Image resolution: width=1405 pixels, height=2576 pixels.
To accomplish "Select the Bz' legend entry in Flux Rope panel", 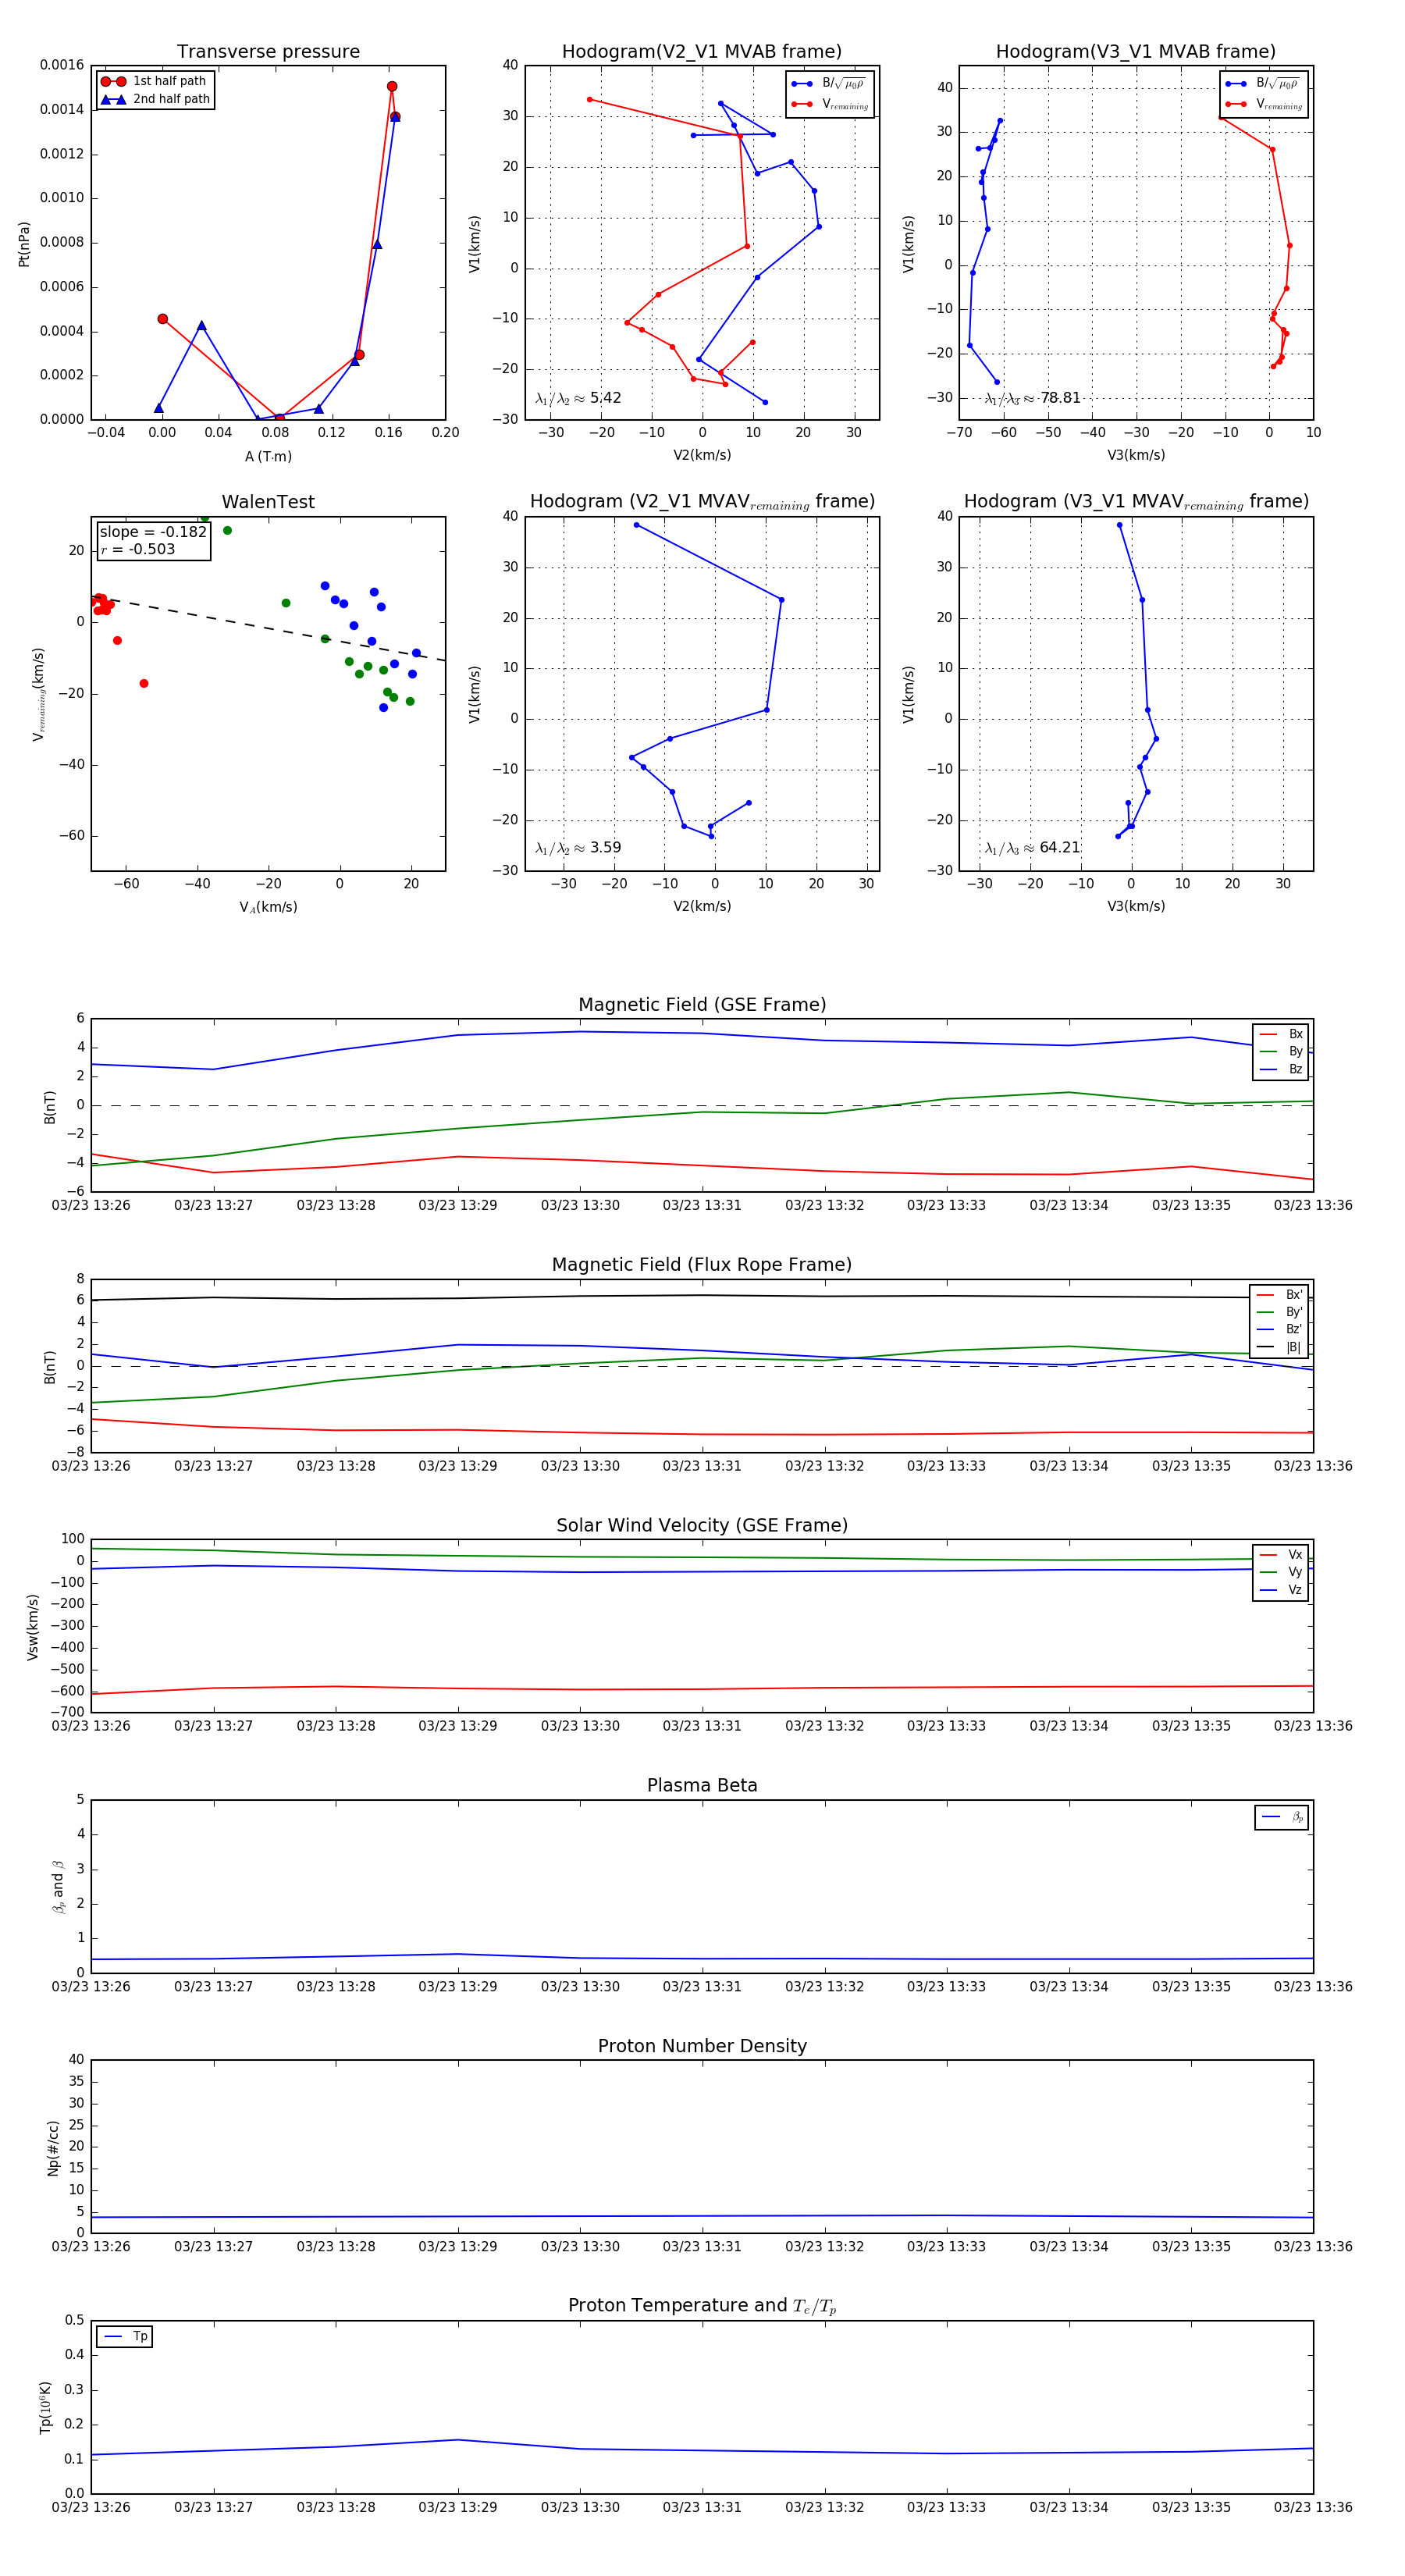I will (1280, 1330).
